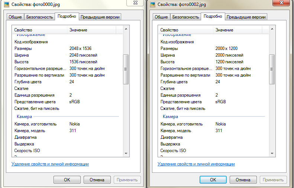294x188 pixels.
Task: Open the Общие tab in фото0002.jpg window
Action: [161, 17]
